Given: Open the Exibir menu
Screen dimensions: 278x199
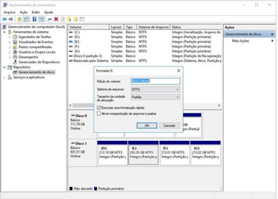Looking at the screenshot, I should [x=36, y=12].
